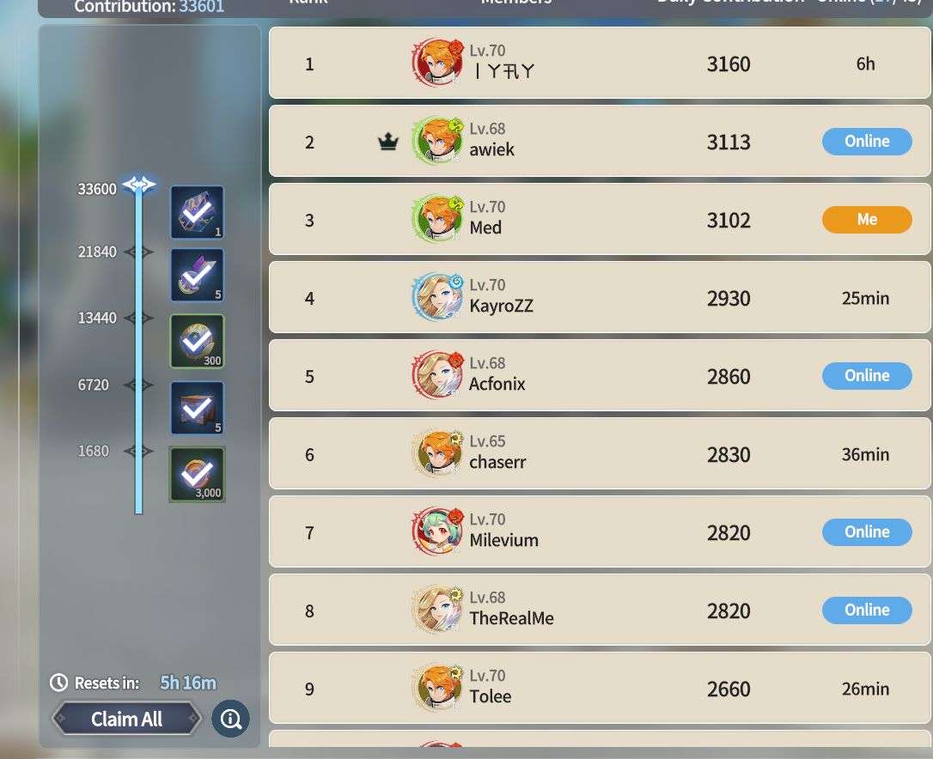Select the 1680 milestone reward labeled 3,000
933x759 pixels.
pyautogui.click(x=197, y=475)
